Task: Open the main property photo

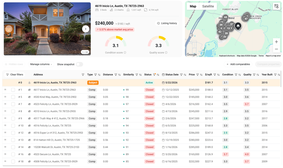Action: coord(47,29)
